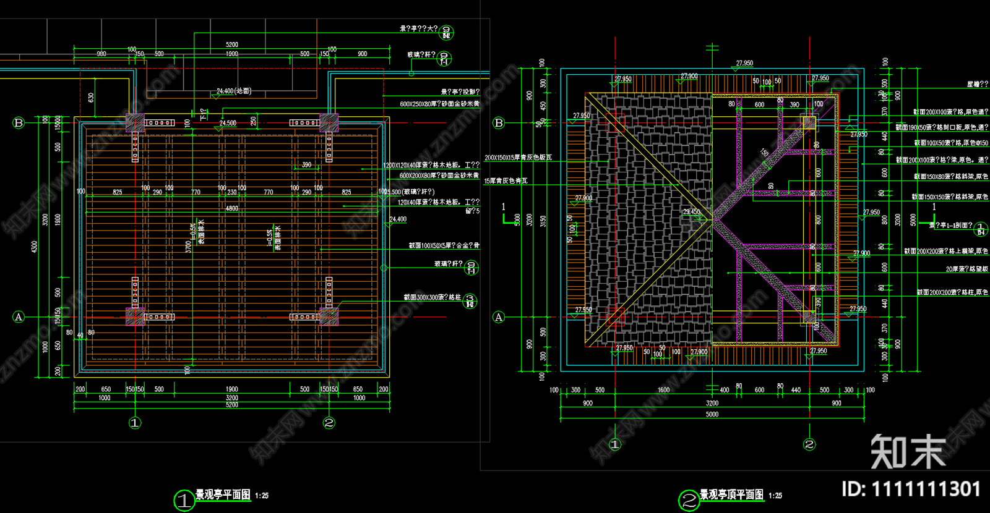Select the title text 景观亭顶平面图
The width and height of the screenshot is (990, 513).
pos(731,494)
